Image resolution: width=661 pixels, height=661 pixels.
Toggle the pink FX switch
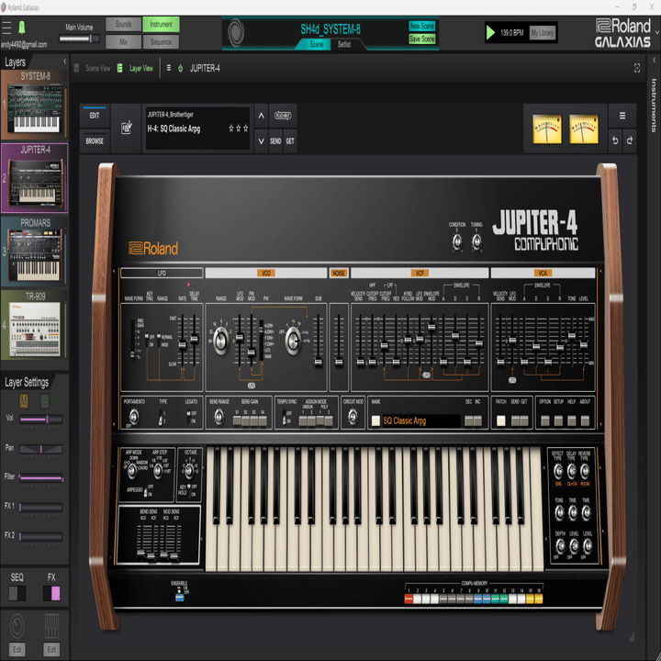[51, 593]
